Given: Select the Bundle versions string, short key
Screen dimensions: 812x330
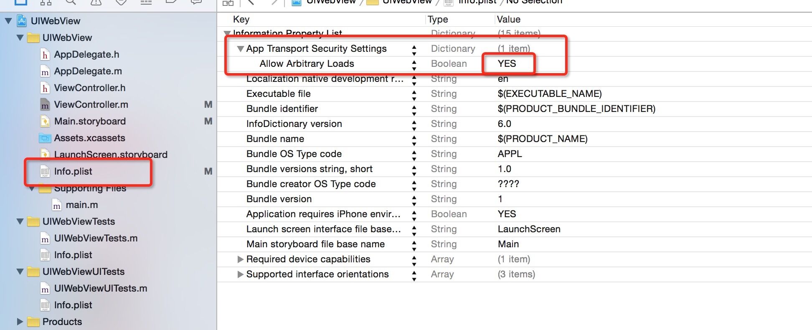Looking at the screenshot, I should (x=309, y=169).
